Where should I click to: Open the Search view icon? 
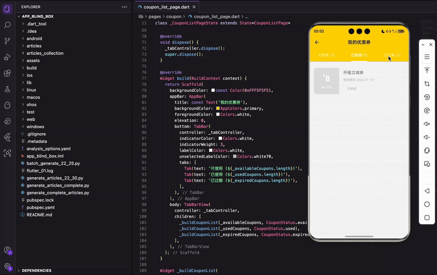[7, 25]
